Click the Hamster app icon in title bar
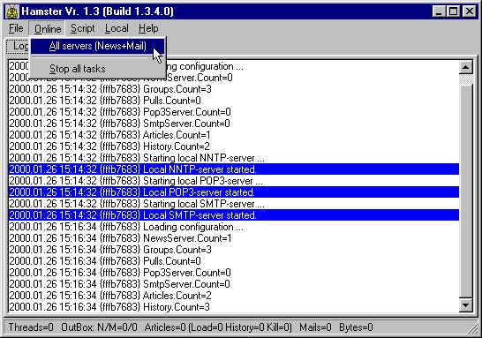 (x=12, y=11)
